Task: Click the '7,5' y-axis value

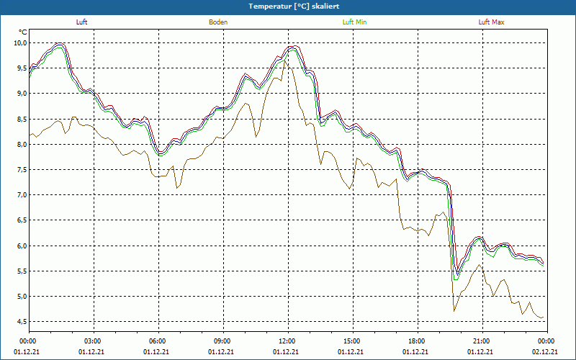Action: pyautogui.click(x=22, y=170)
